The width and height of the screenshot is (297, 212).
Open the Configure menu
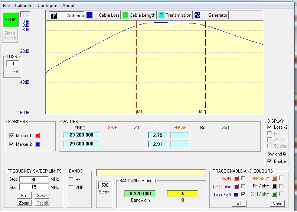click(47, 6)
